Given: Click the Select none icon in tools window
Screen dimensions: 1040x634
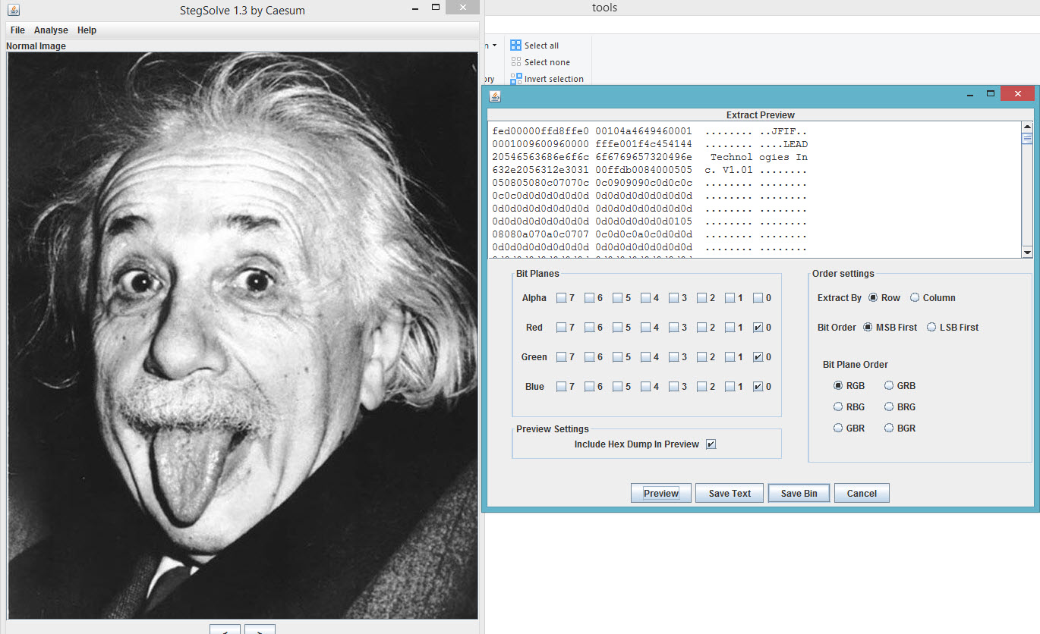Looking at the screenshot, I should pyautogui.click(x=516, y=62).
